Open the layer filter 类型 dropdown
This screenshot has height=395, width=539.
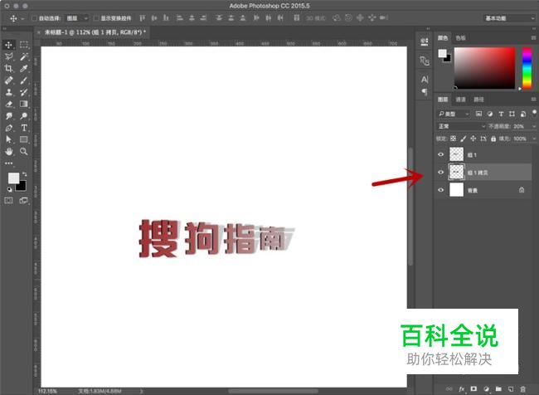tap(453, 114)
